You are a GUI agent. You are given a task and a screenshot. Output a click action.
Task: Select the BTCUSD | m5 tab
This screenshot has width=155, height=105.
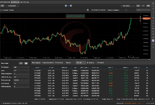coord(5,2)
